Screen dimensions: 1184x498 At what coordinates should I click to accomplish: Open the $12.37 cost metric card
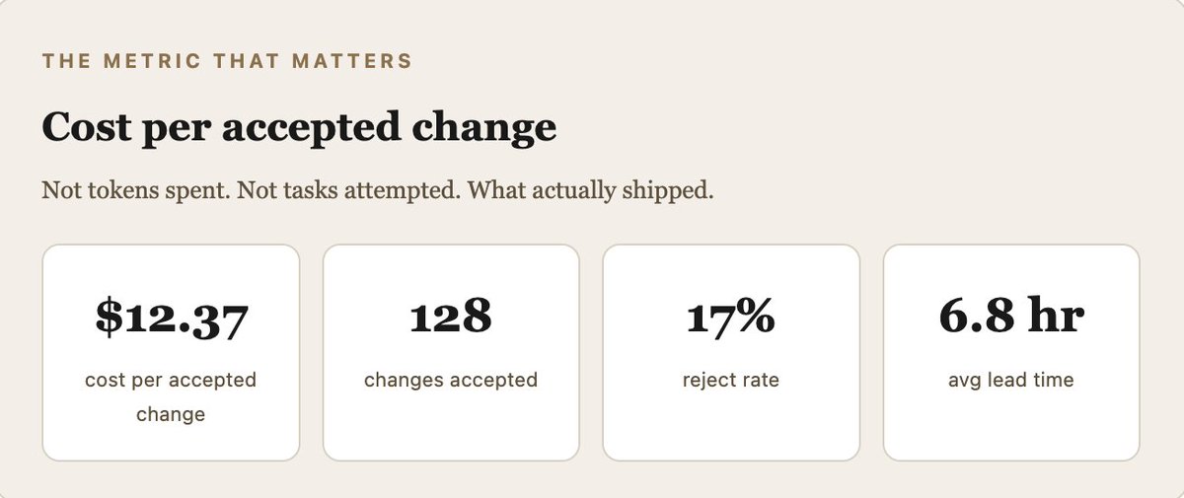tap(171, 353)
